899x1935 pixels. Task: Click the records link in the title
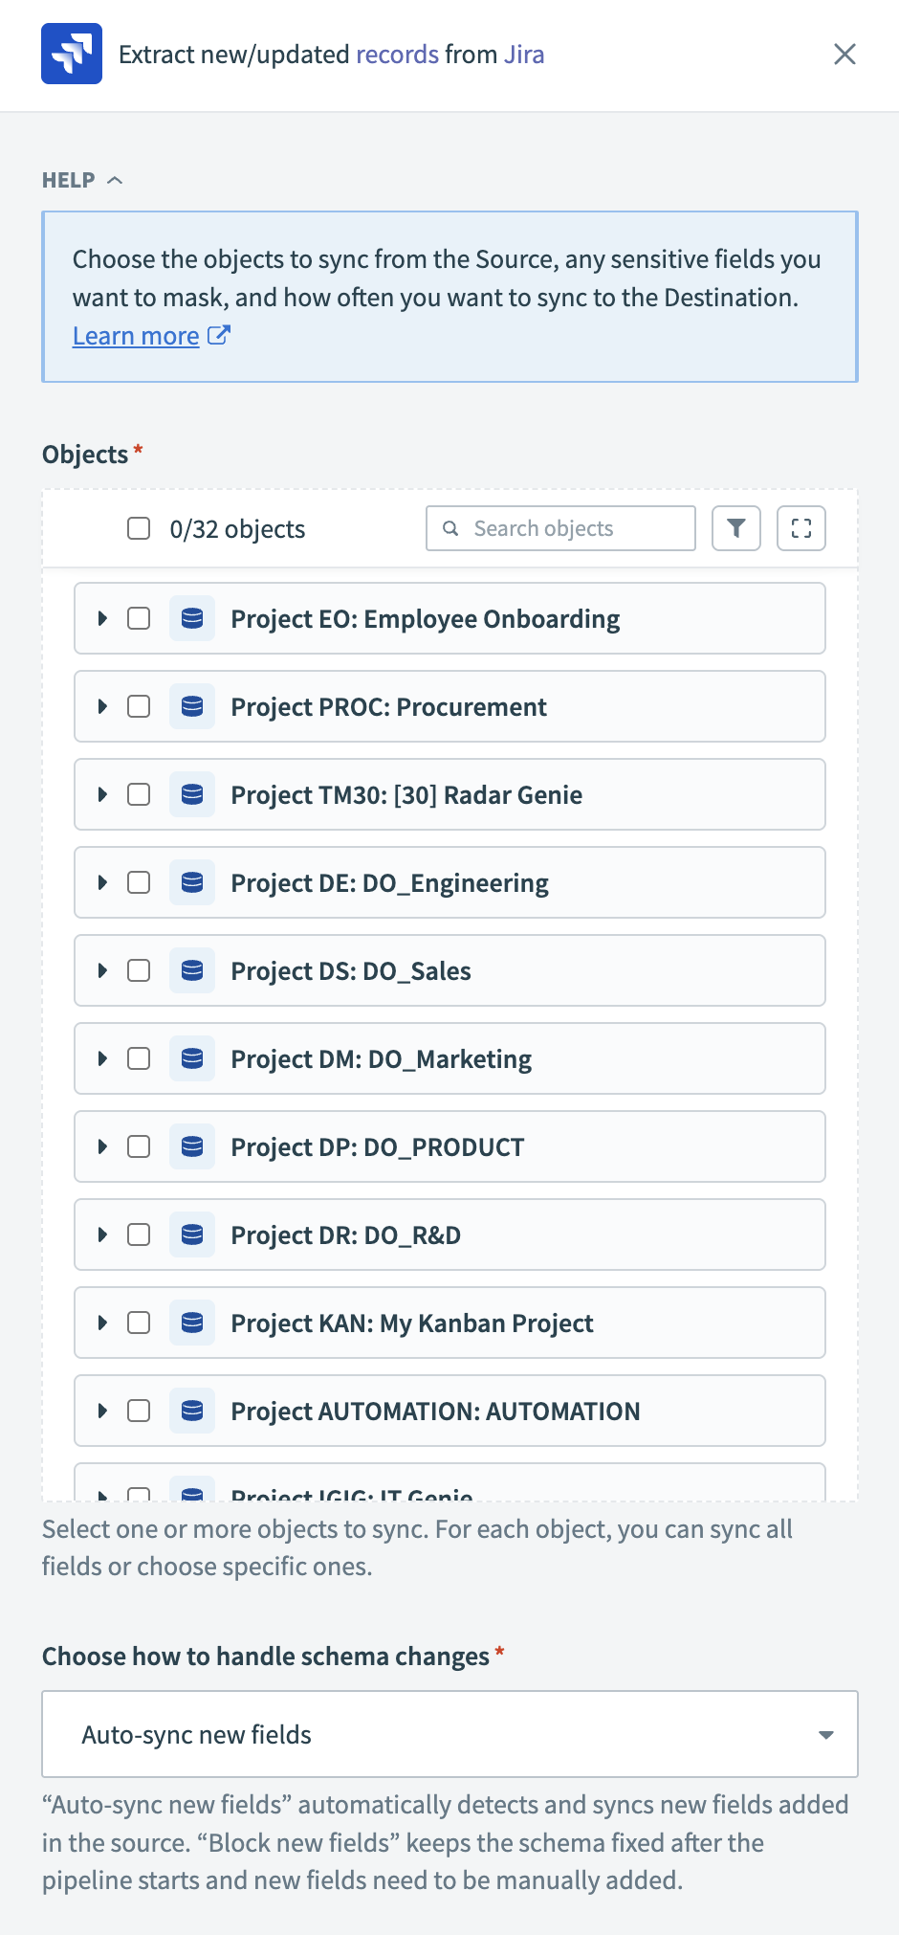tap(397, 55)
